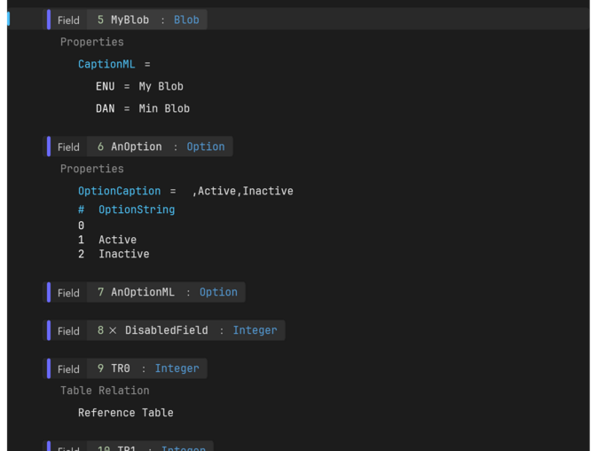Open the Blob type reference
The image size is (597, 451).
186,20
